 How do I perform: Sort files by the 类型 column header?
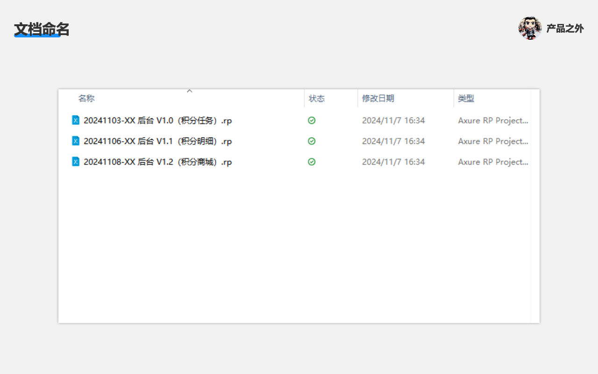point(466,98)
